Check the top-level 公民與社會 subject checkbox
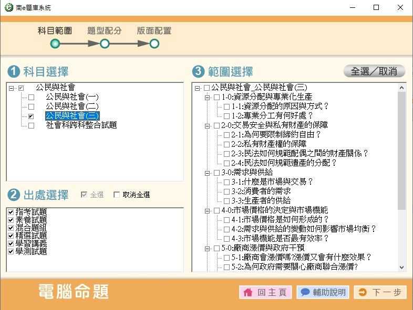413x310 pixels. 21,88
